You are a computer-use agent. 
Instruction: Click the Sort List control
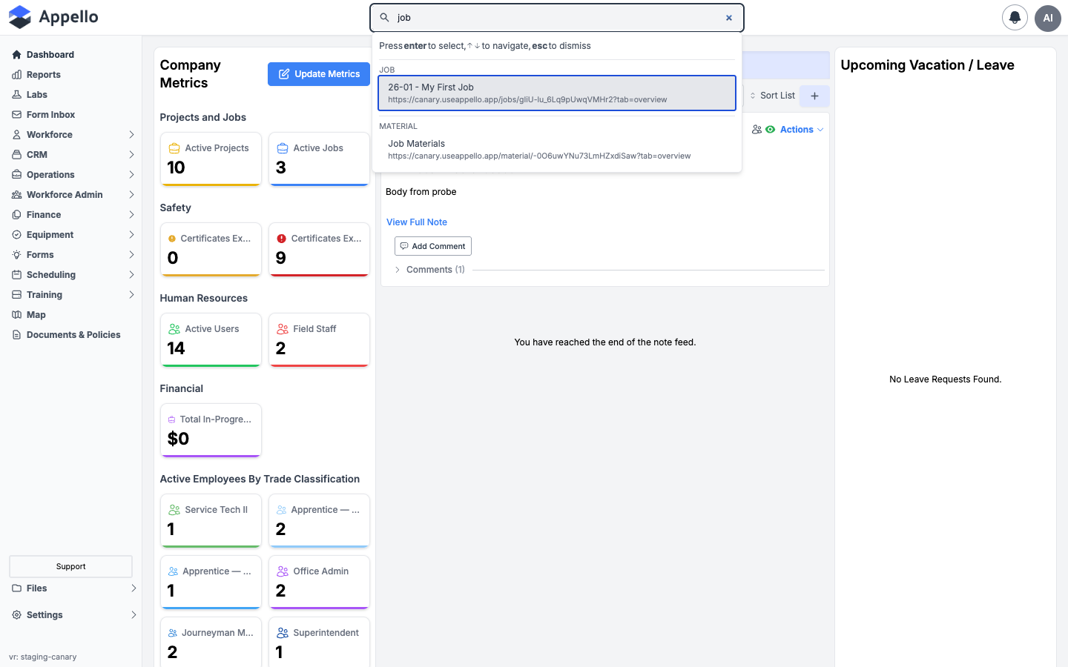(771, 96)
